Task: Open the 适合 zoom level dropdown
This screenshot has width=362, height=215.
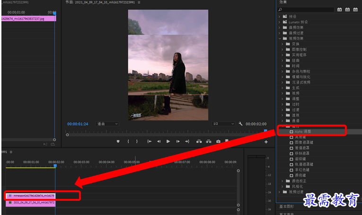Action: pos(107,124)
